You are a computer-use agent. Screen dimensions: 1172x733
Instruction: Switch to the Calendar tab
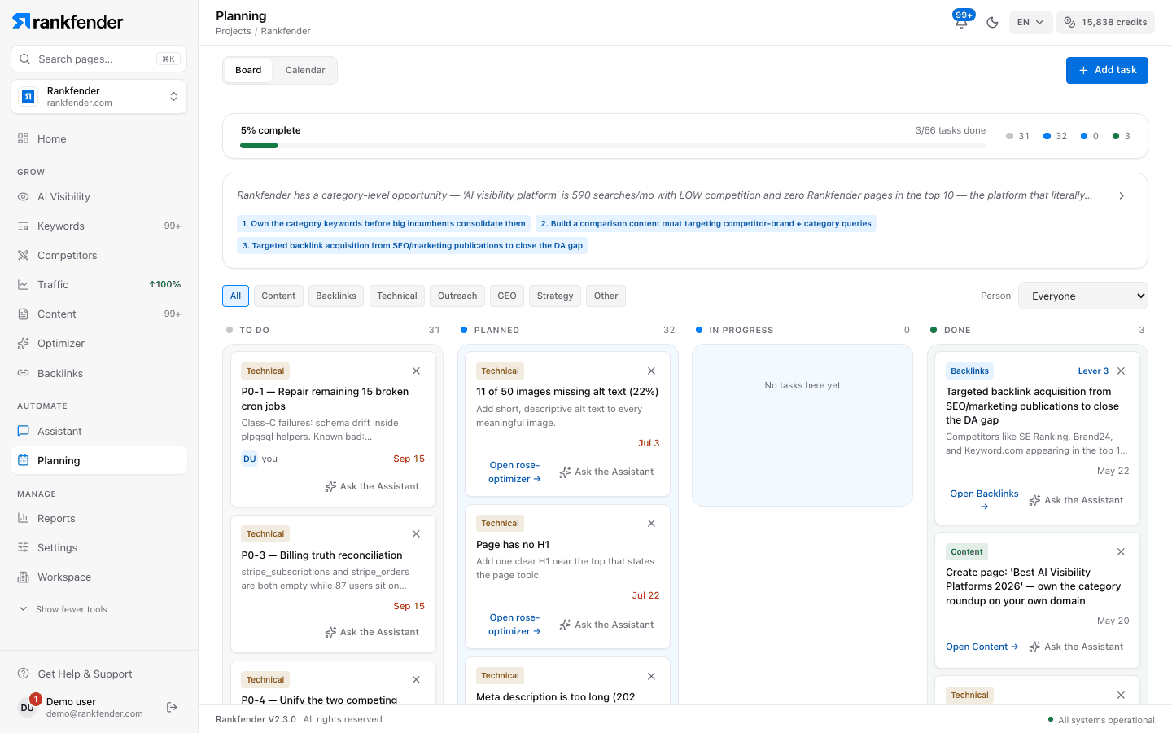point(305,70)
